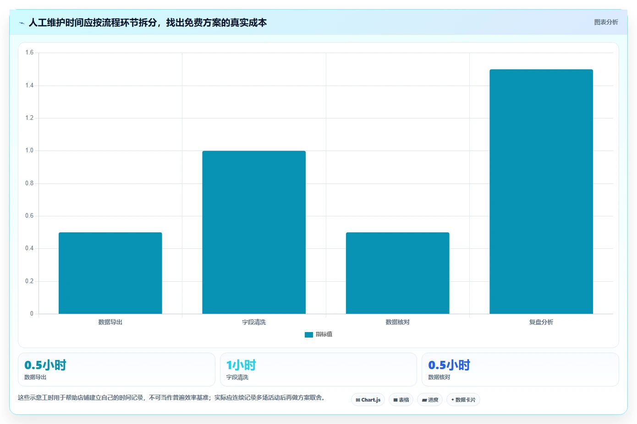Click the 0.5小时 数据导出 data card
Viewport: 637px width, 424px height.
click(x=116, y=370)
